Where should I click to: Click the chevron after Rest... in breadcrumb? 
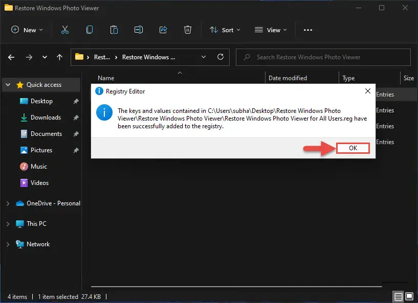pyautogui.click(x=116, y=57)
